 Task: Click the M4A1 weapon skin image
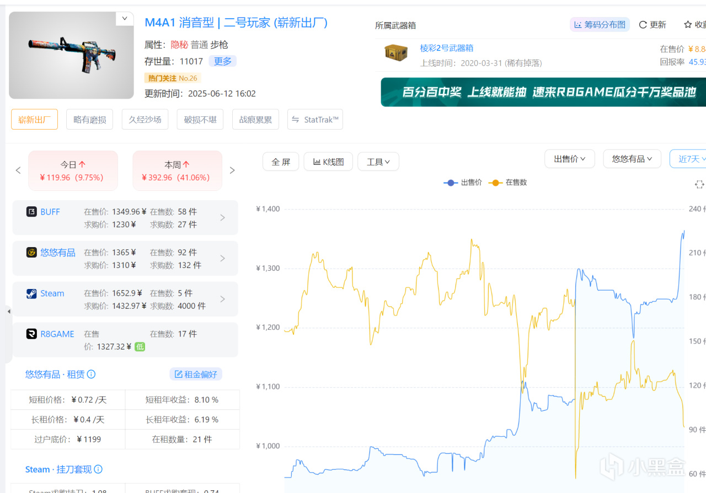pos(71,55)
